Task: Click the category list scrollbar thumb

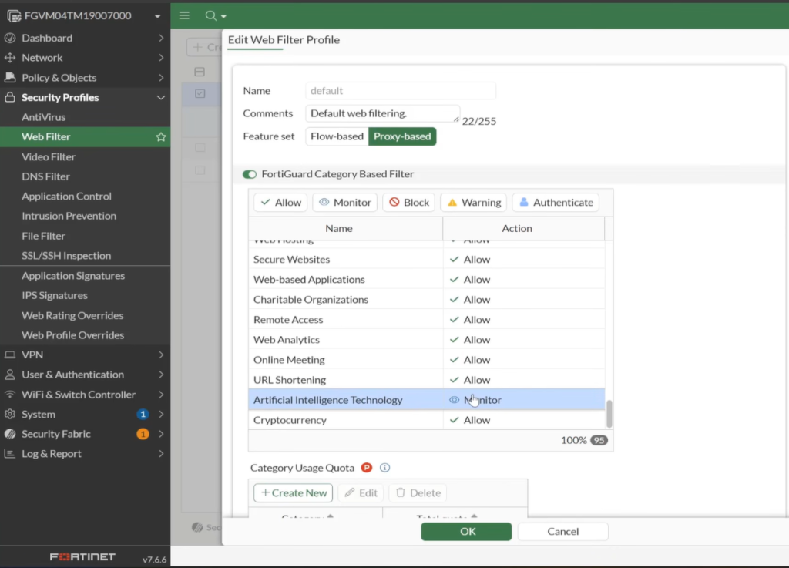Action: 609,414
